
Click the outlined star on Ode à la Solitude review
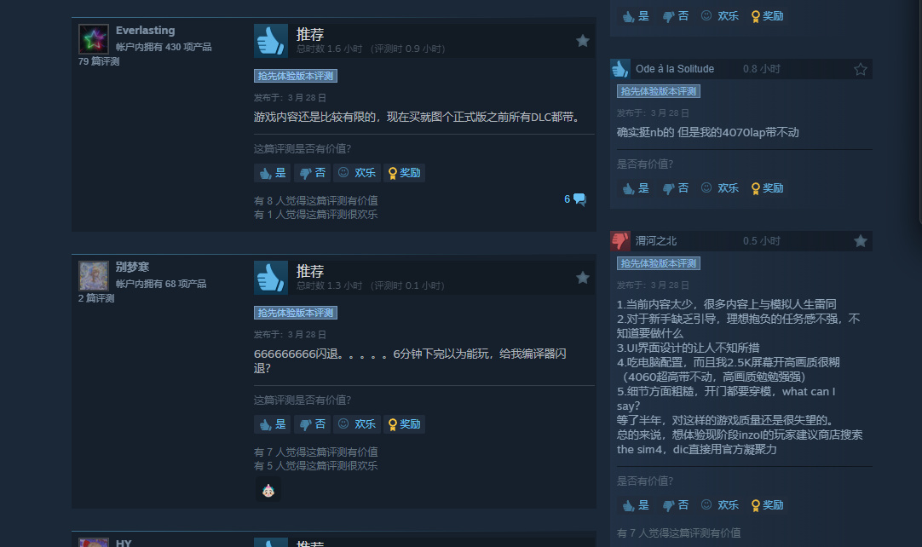861,69
